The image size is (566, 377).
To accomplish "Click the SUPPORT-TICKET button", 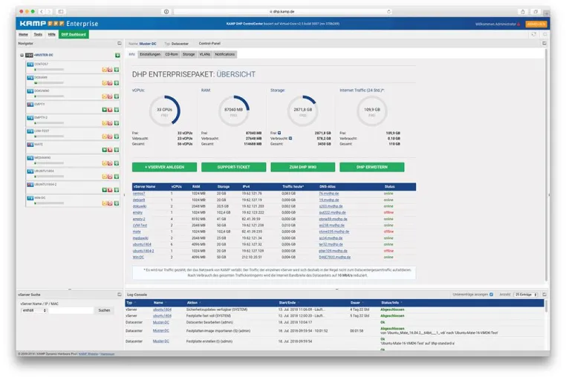I will [x=233, y=167].
